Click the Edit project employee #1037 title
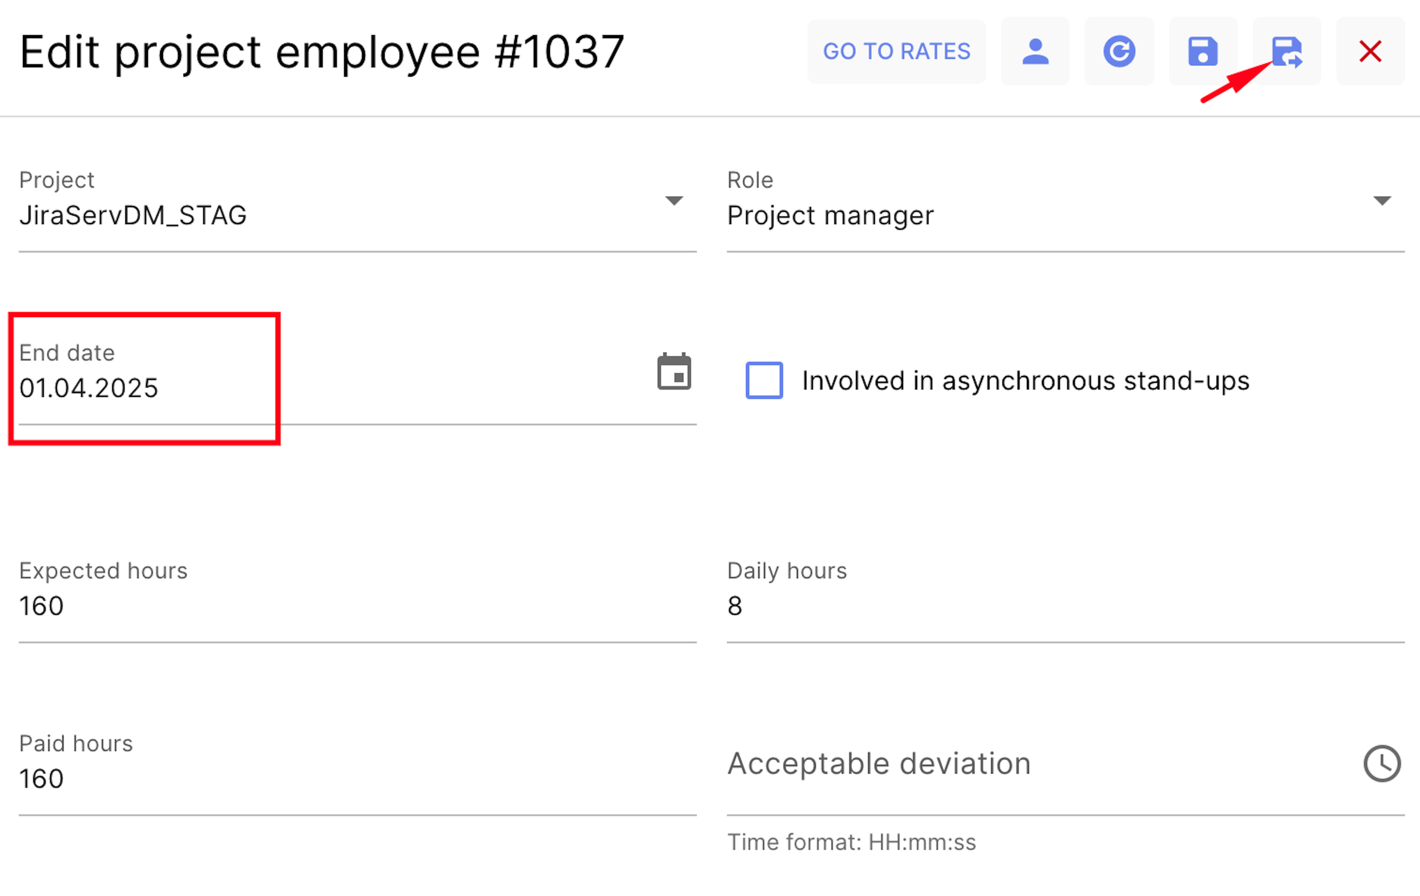This screenshot has width=1420, height=896. (322, 53)
